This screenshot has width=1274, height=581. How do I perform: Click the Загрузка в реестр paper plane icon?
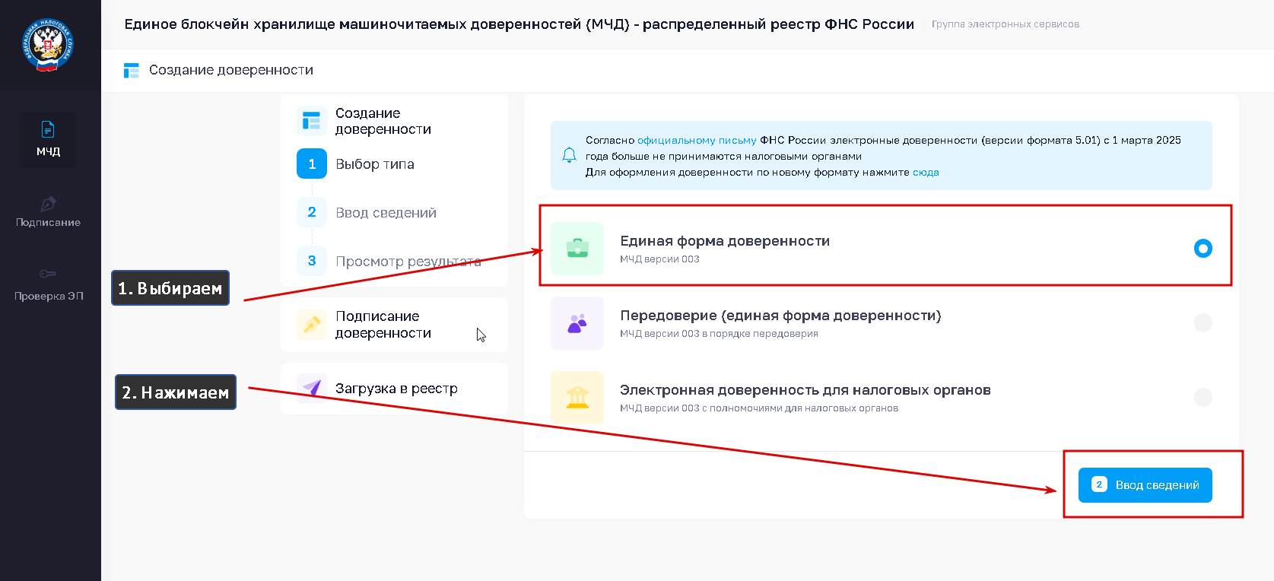pyautogui.click(x=312, y=389)
